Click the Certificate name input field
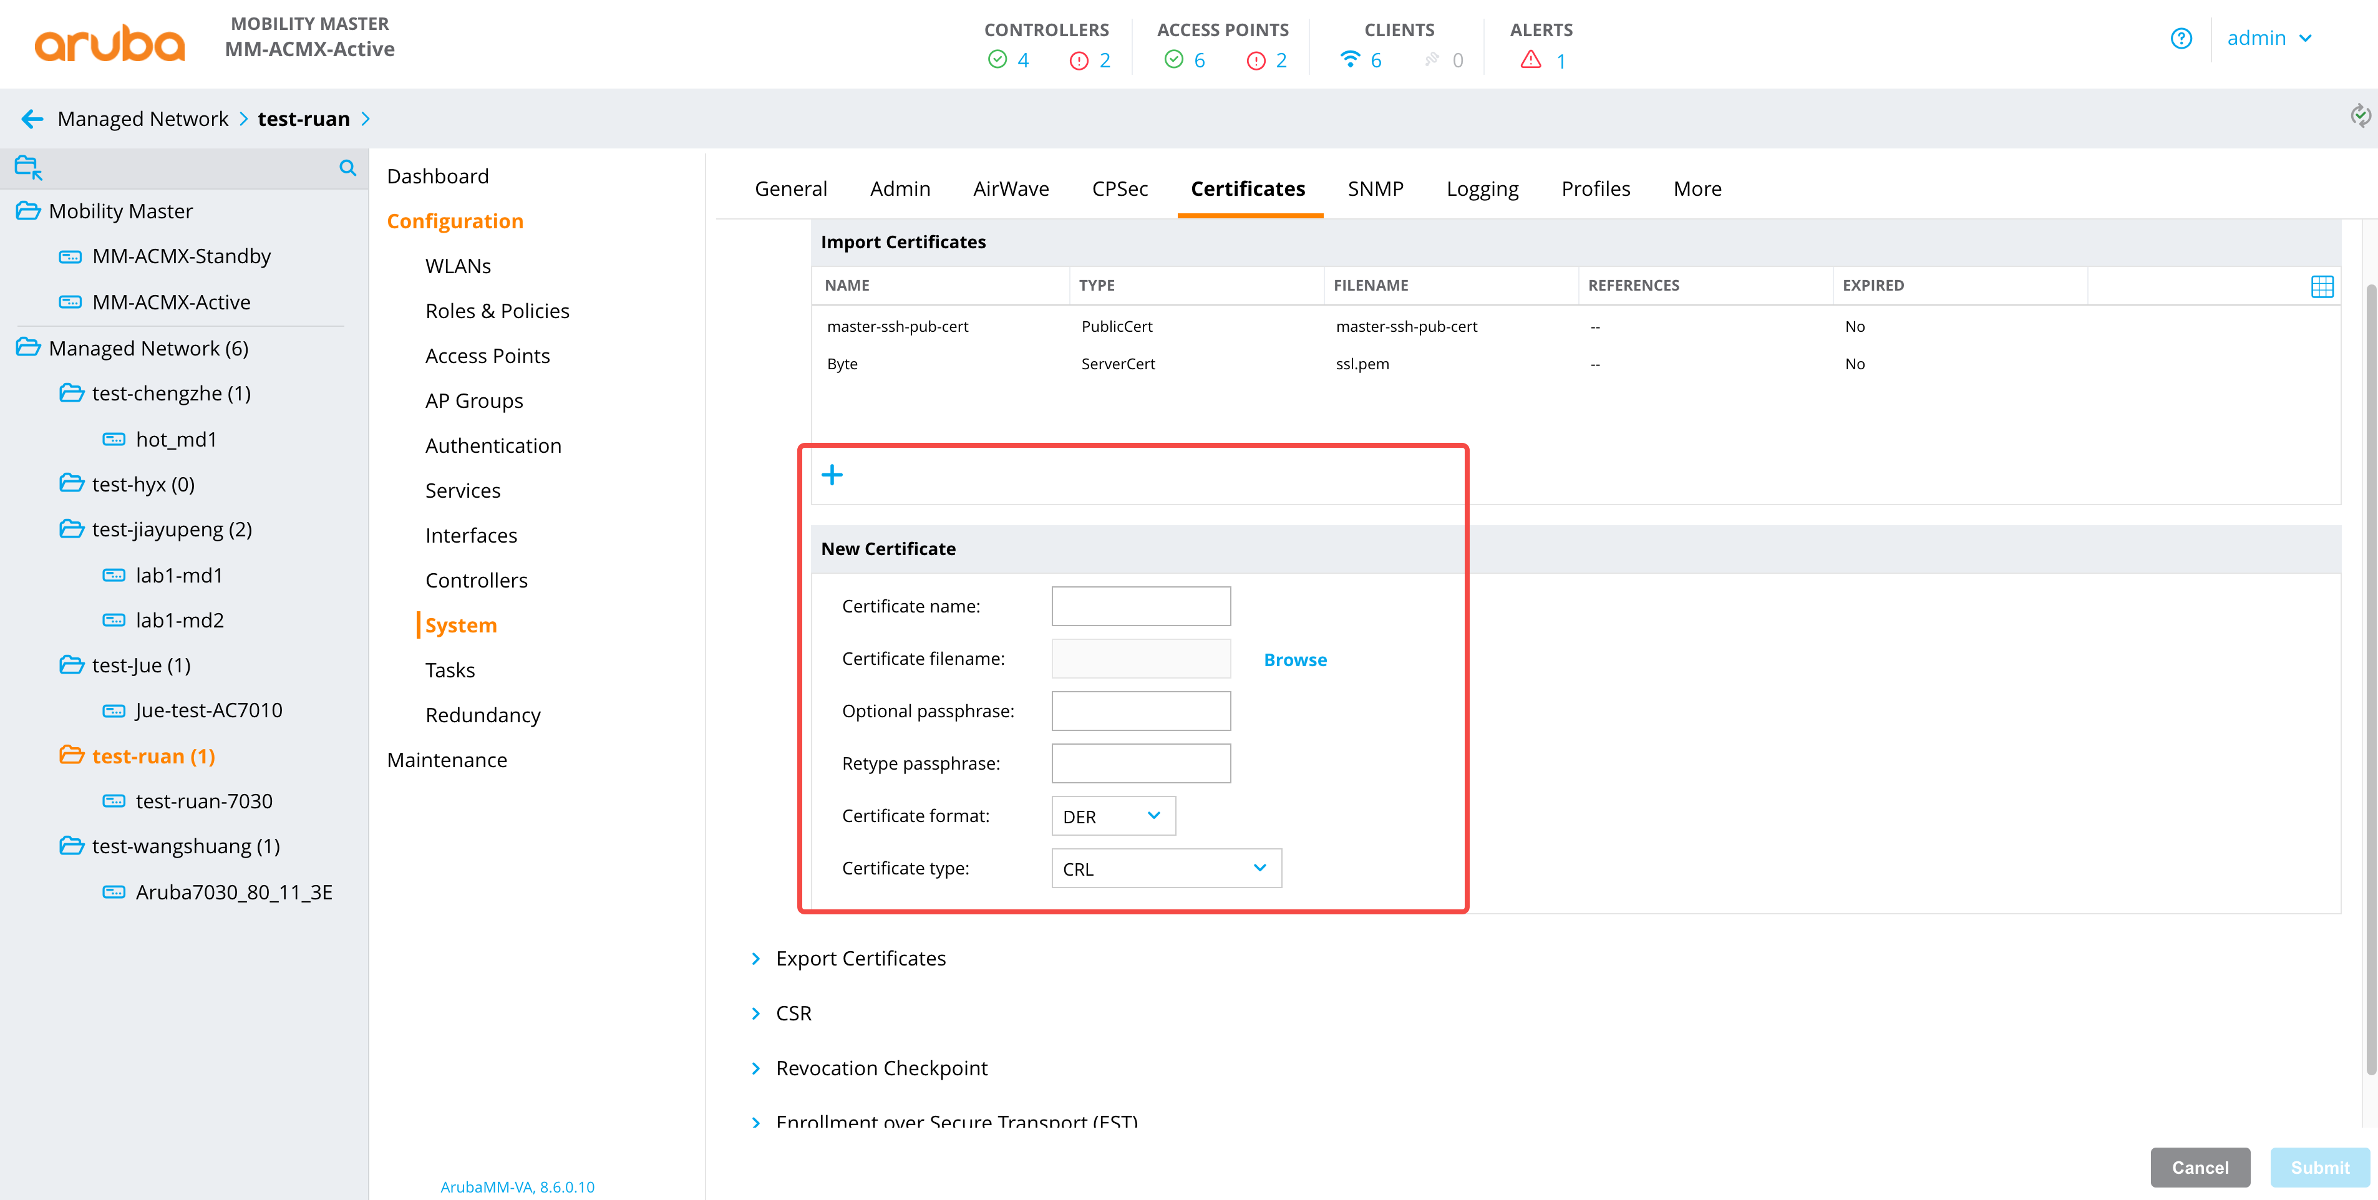 pyautogui.click(x=1141, y=606)
